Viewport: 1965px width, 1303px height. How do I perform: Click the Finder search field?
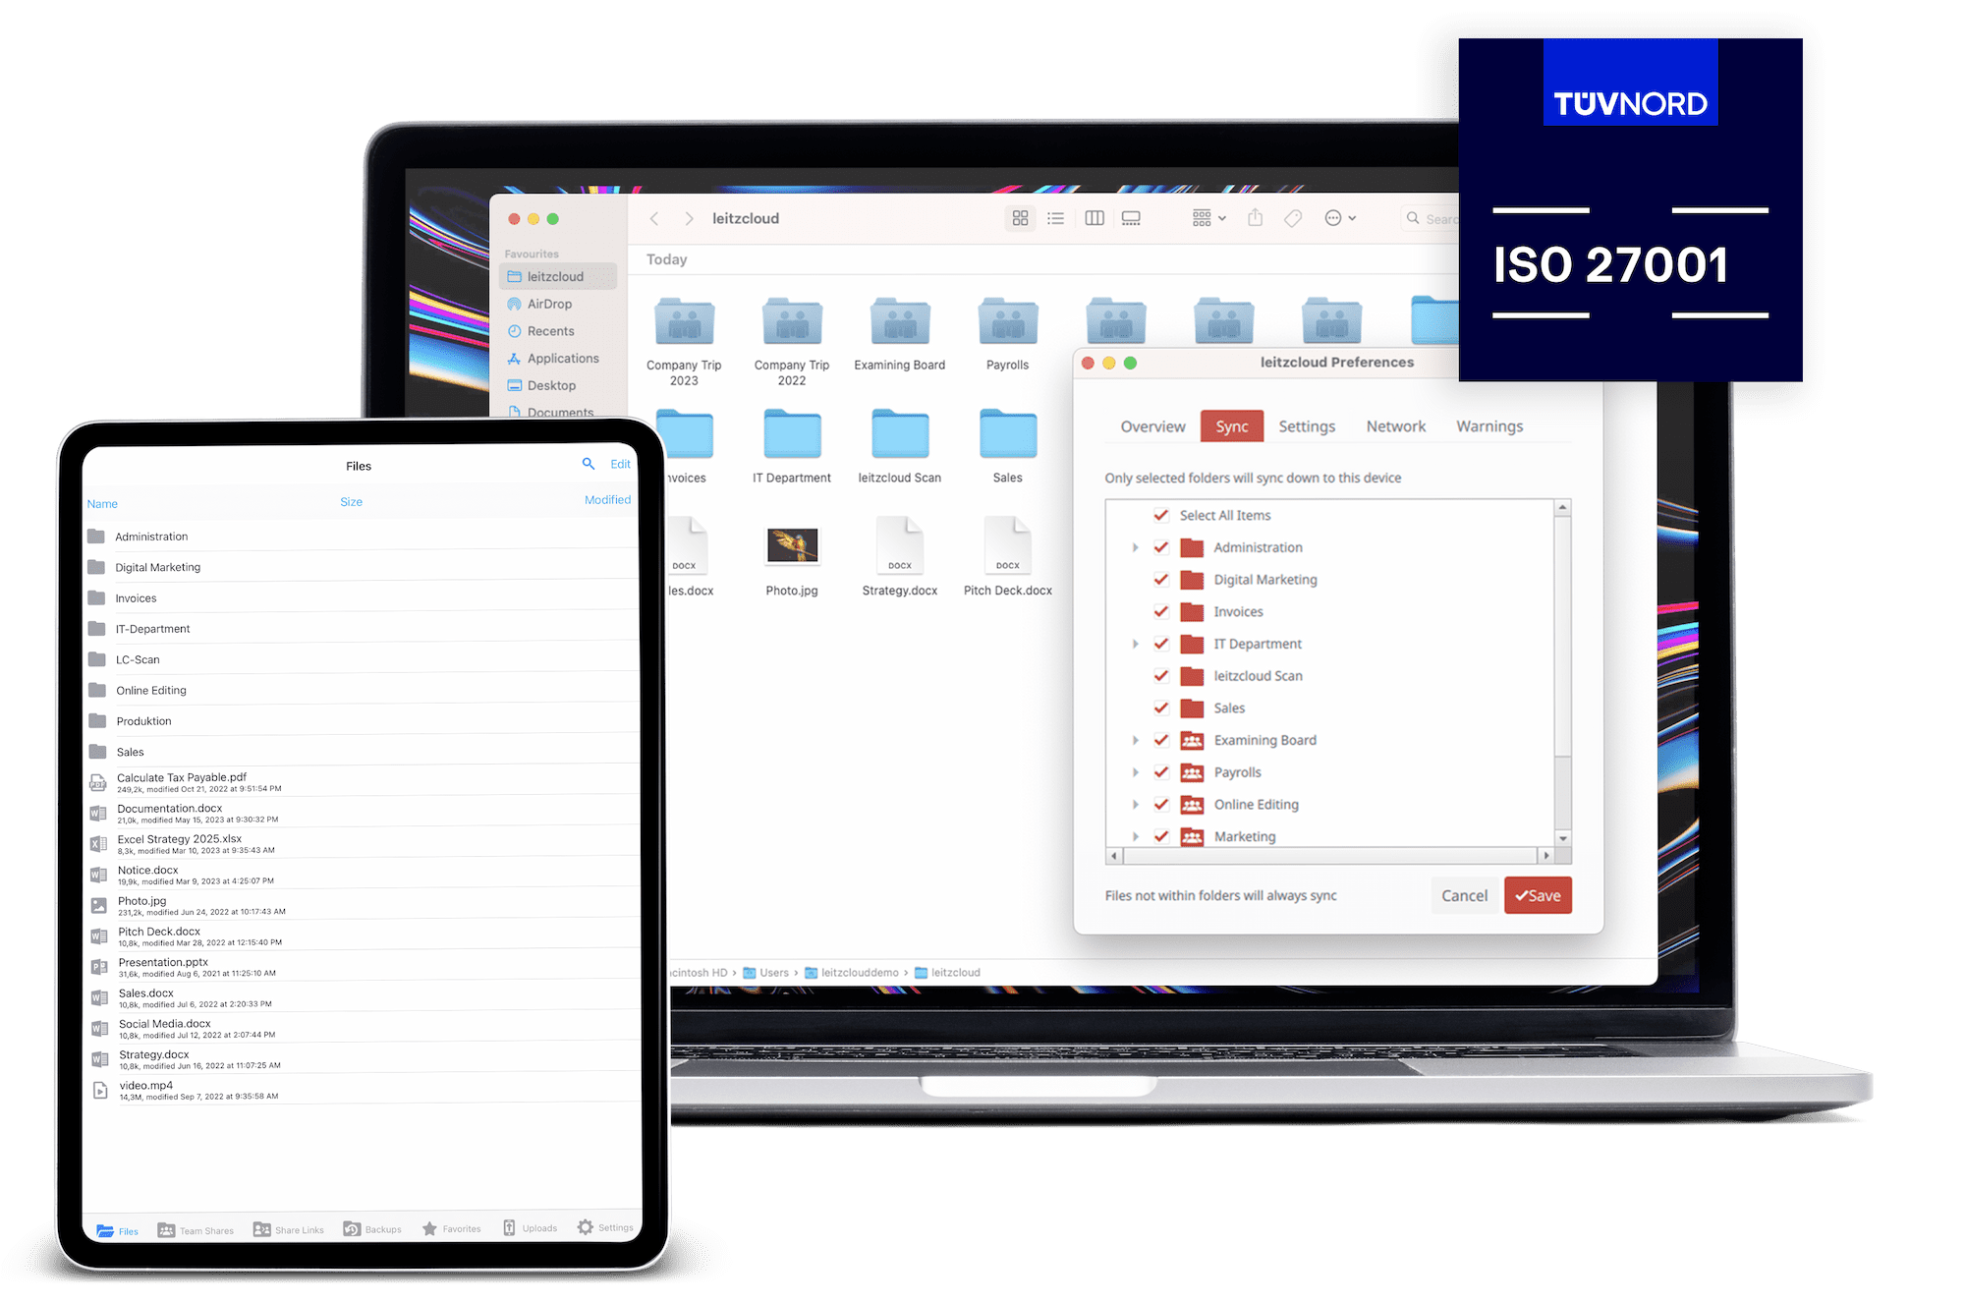[x=1431, y=218]
